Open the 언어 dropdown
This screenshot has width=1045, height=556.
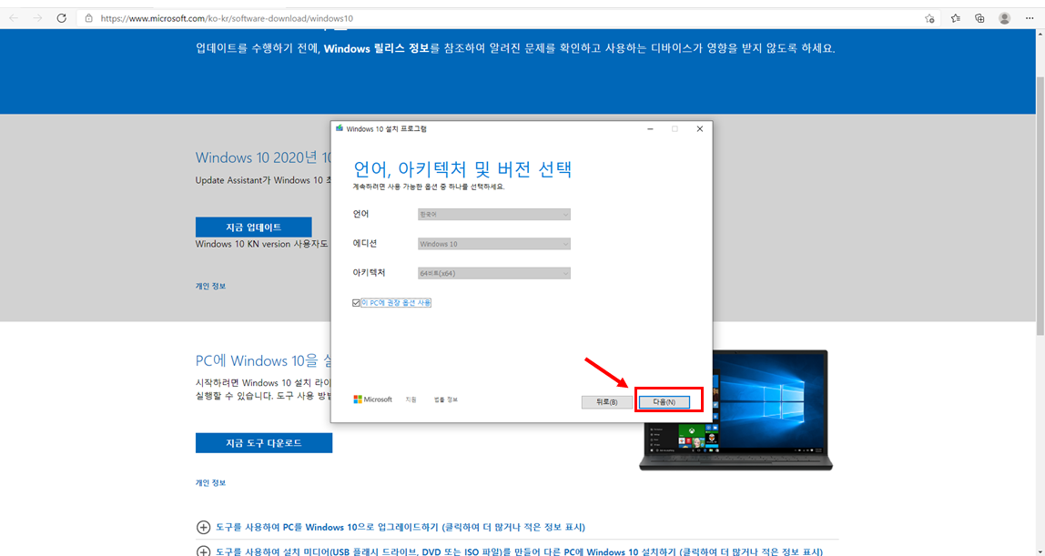pos(494,215)
